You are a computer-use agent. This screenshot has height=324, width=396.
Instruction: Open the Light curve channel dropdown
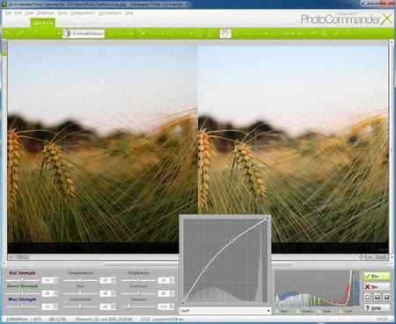(x=225, y=311)
